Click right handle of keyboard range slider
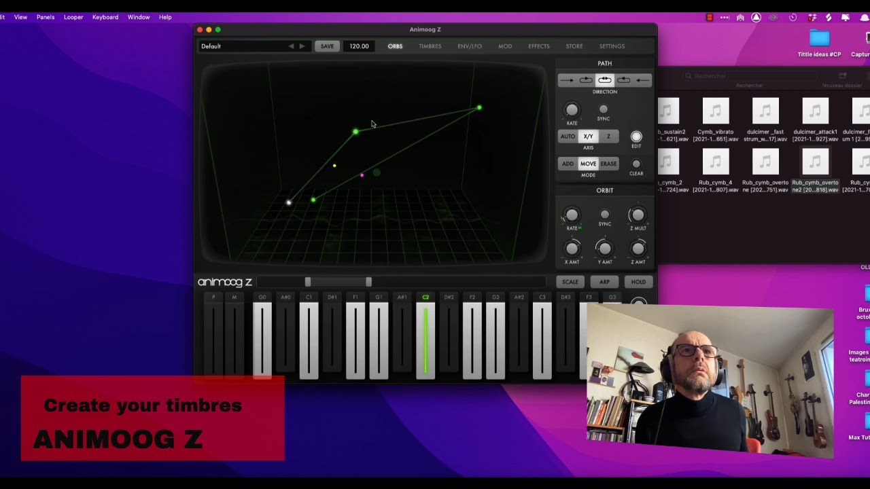 tap(368, 282)
